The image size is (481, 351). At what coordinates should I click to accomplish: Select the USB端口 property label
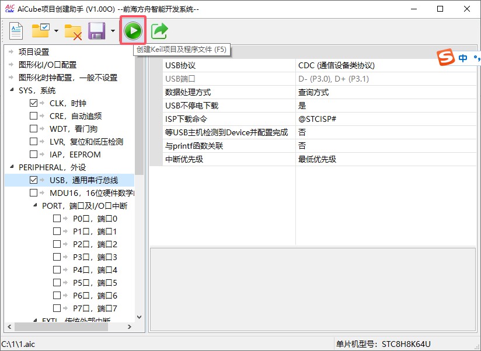click(180, 79)
